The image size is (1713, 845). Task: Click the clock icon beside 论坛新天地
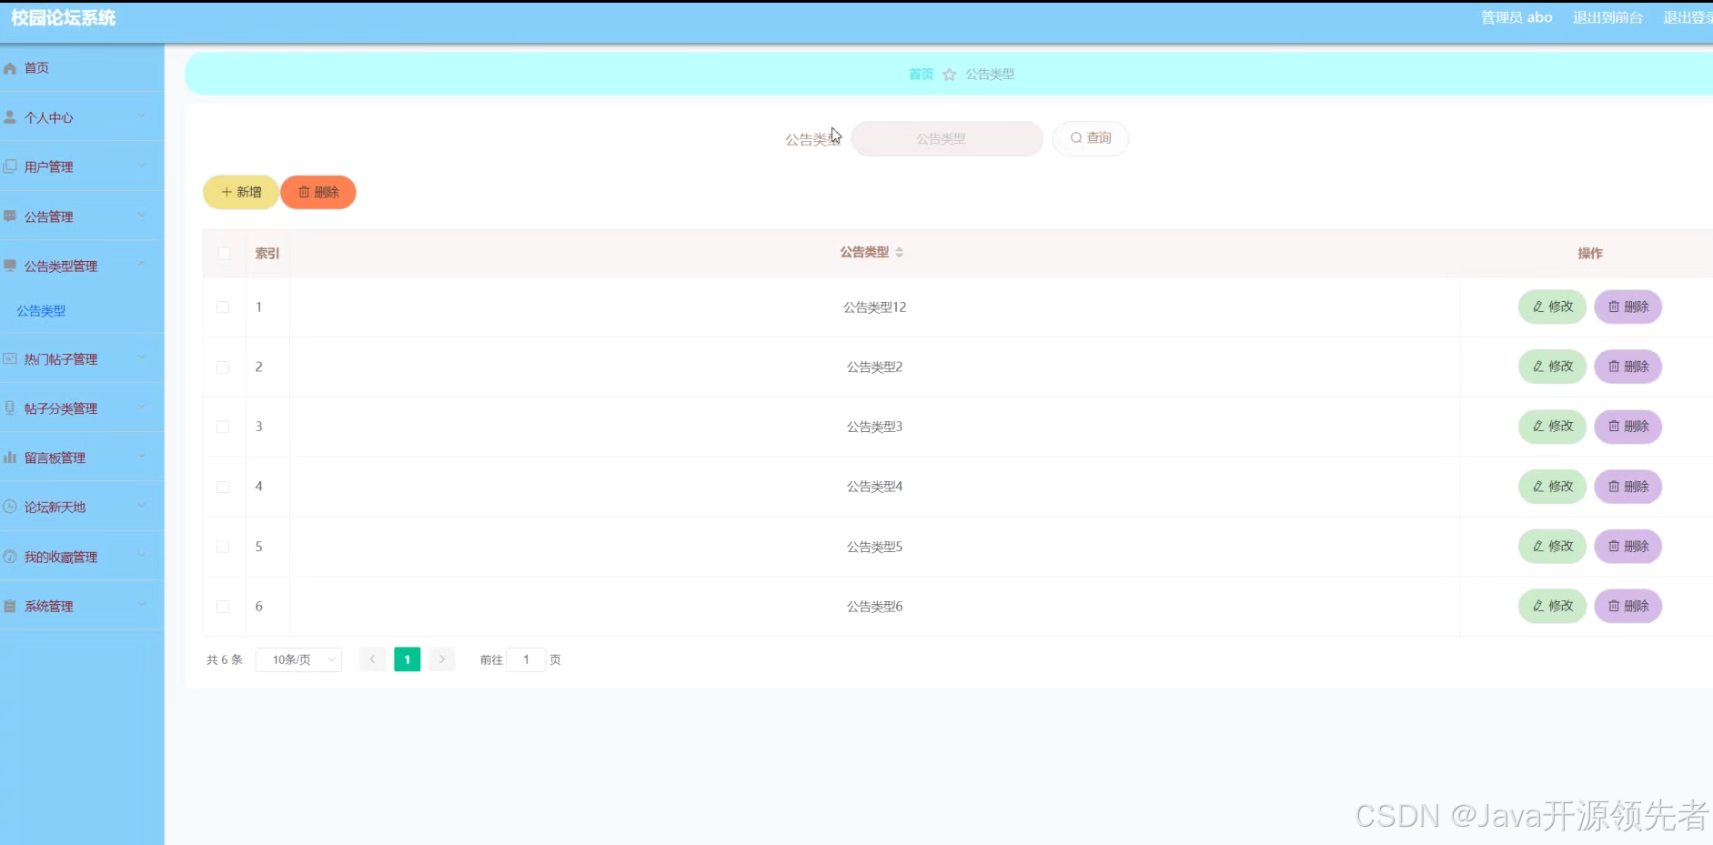coord(10,507)
